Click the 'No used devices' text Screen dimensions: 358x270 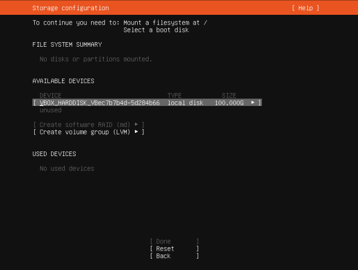coord(67,169)
